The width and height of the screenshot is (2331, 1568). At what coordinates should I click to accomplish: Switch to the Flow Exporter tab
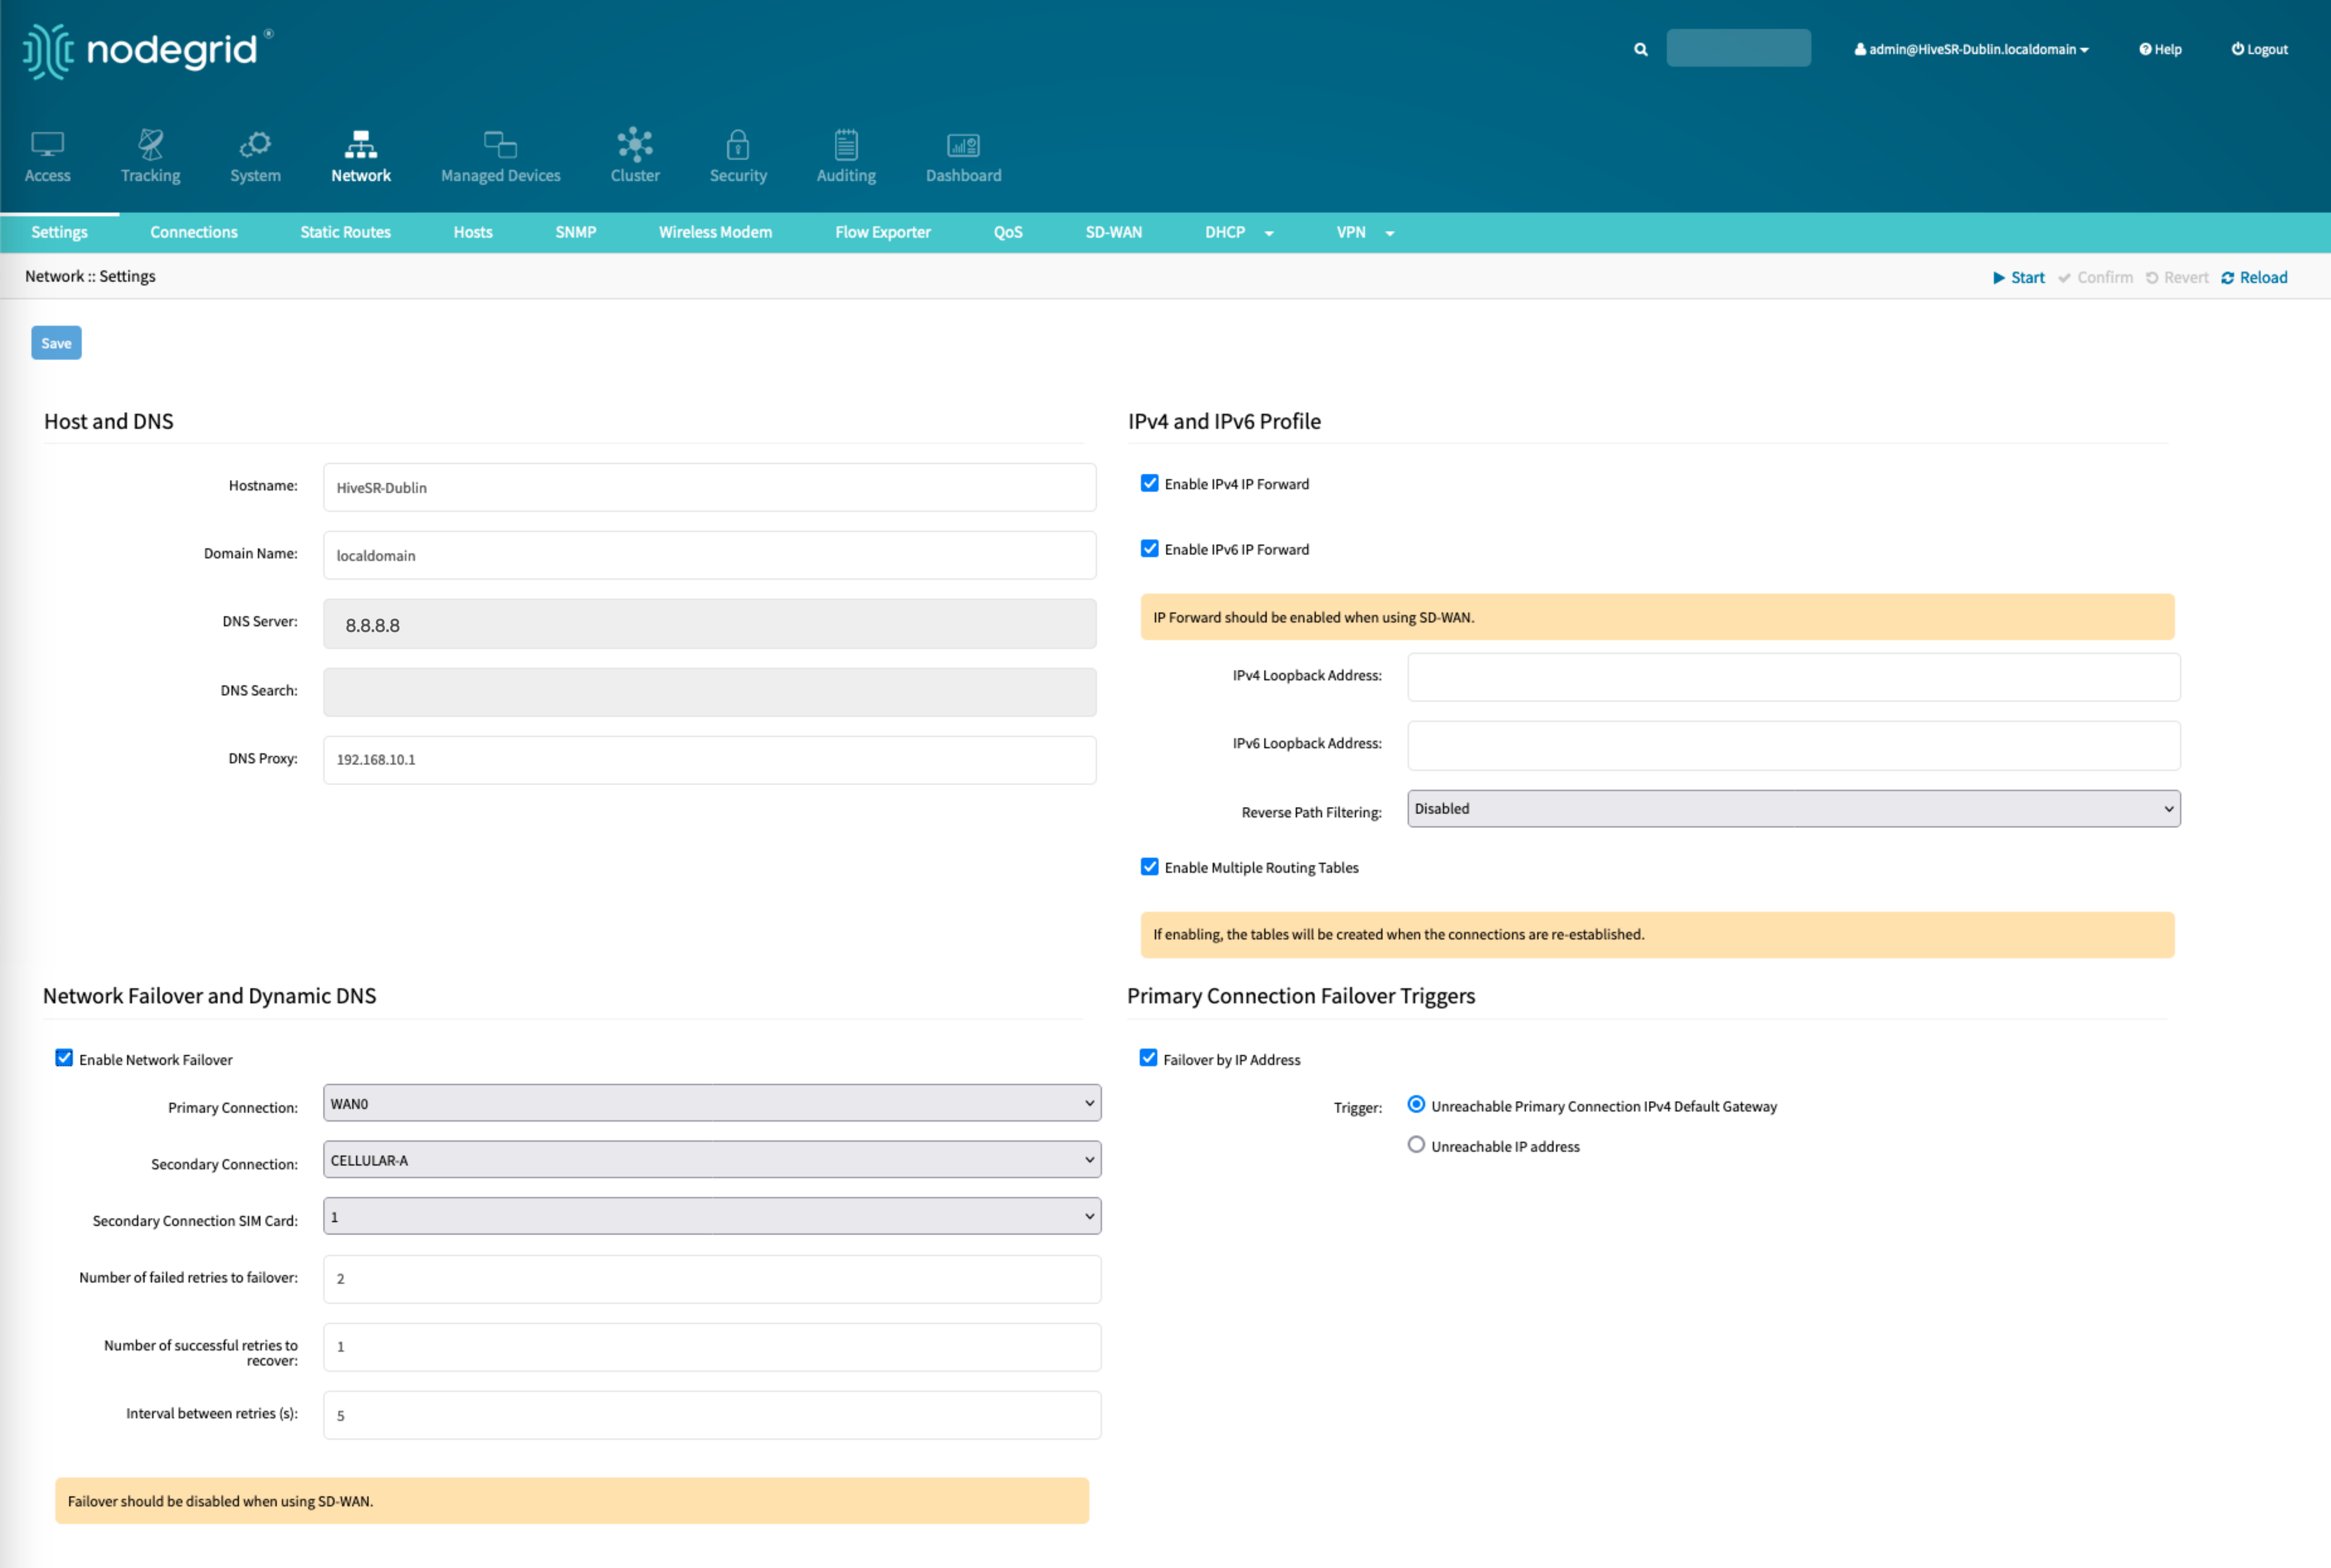[x=883, y=232]
